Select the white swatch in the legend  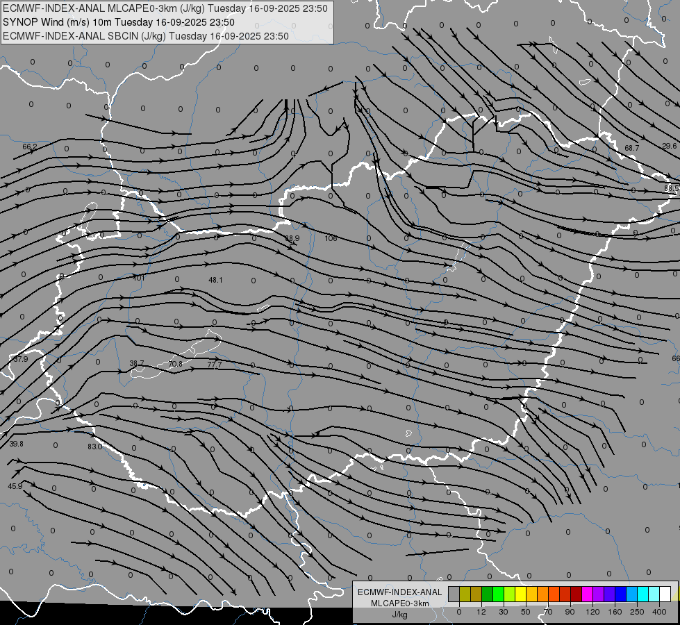[x=665, y=594]
